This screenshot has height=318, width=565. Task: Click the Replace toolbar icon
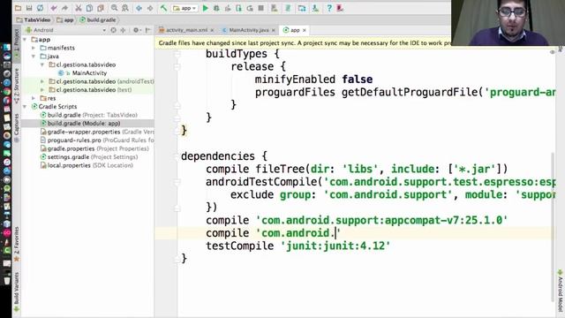(x=125, y=8)
